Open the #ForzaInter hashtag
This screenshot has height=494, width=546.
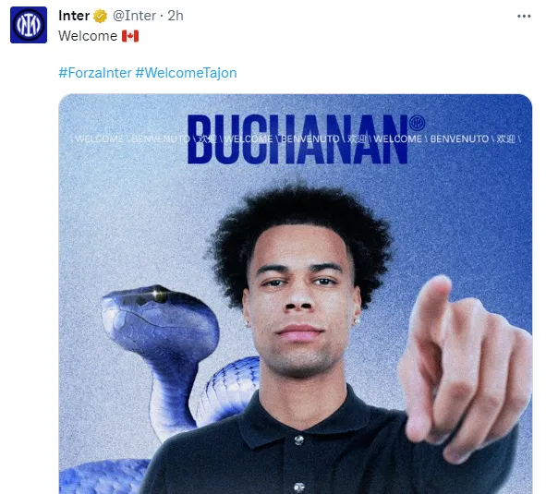pyautogui.click(x=95, y=73)
